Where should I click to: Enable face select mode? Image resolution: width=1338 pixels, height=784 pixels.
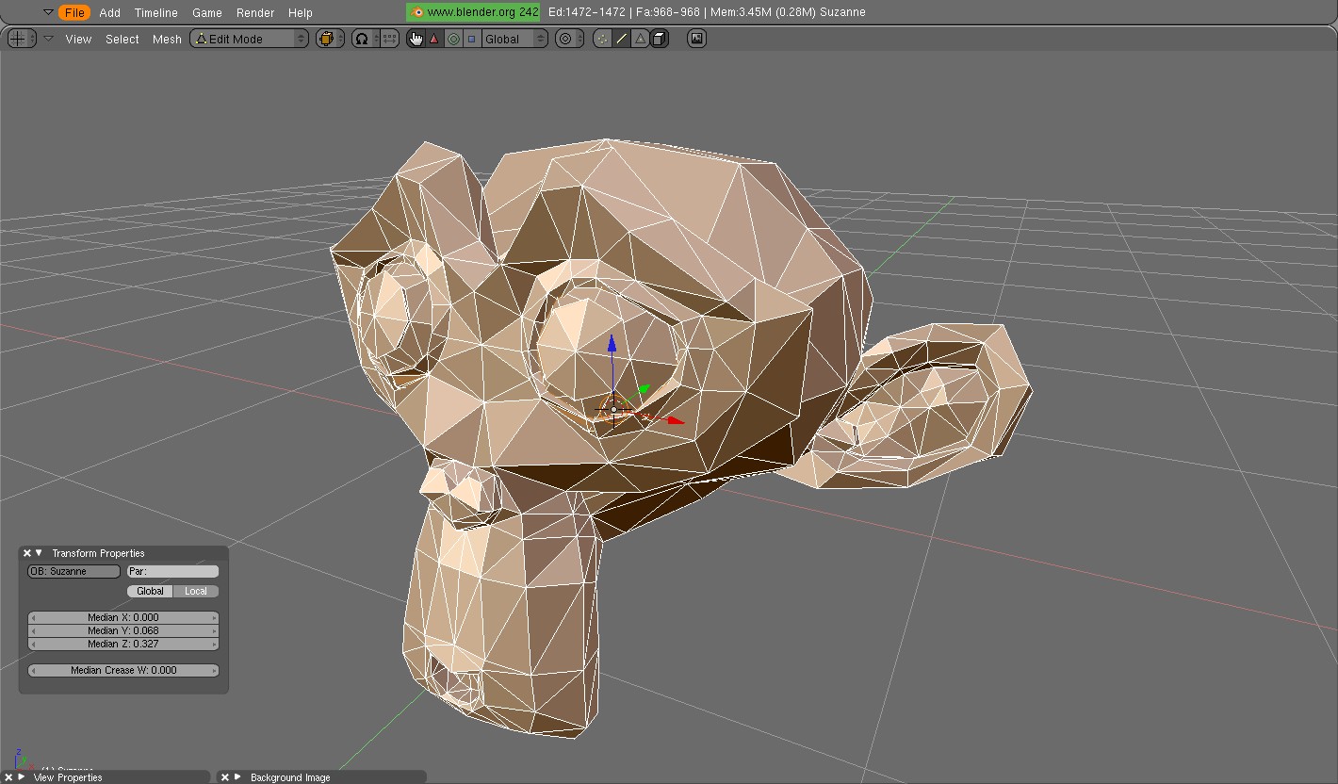640,39
